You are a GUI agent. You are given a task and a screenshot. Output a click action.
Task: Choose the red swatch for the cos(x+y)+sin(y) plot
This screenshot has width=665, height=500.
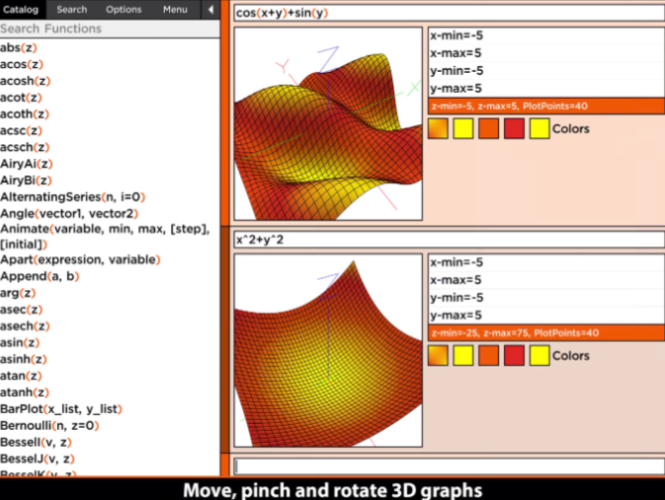[514, 128]
